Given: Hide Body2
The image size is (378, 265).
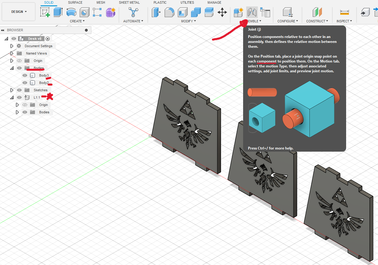Looking at the screenshot, I should coord(25,83).
